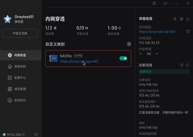Screen dimensions: 193x137
Task: Show the QR code for the mapping details
Action: (x=181, y=19)
